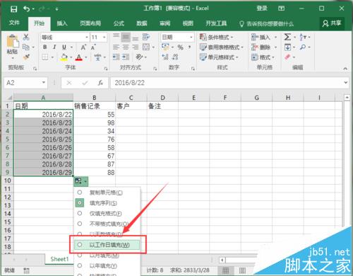This screenshot has height=276, width=353.
Task: Select the Sheet1 worksheet tab
Action: point(59,259)
